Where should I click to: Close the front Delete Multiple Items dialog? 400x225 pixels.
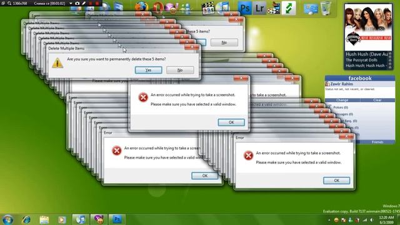click(192, 47)
